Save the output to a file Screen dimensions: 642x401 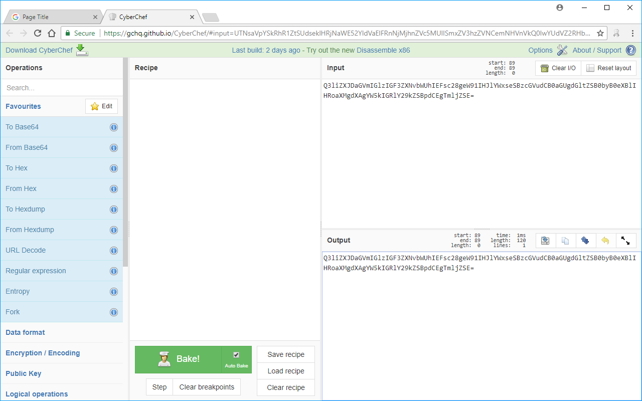coord(545,241)
